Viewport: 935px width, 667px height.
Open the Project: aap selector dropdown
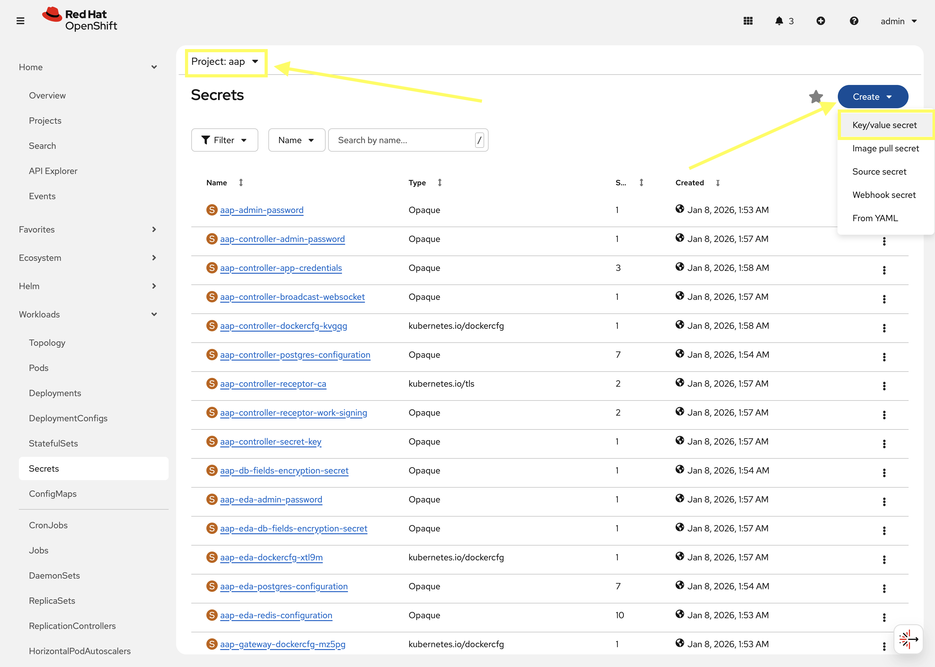tap(225, 62)
